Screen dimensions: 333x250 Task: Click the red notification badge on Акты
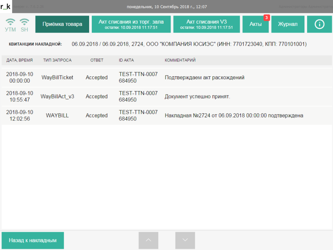coord(266,17)
